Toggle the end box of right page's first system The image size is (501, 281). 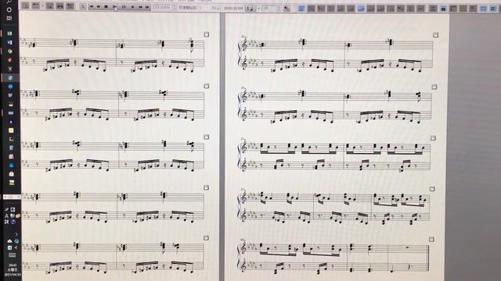(435, 34)
